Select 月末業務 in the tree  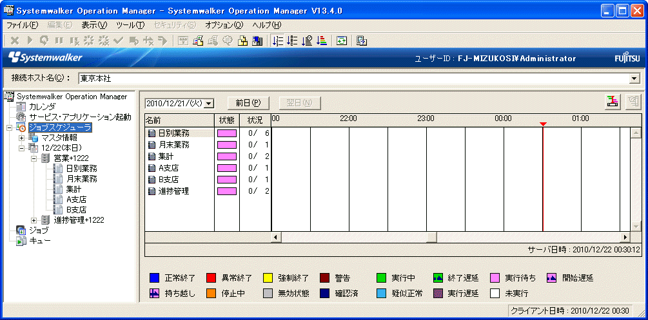[82, 179]
